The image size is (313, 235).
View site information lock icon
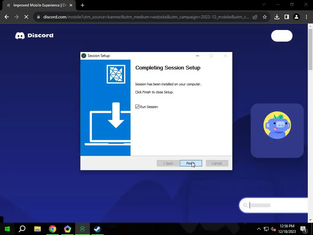tap(39, 17)
